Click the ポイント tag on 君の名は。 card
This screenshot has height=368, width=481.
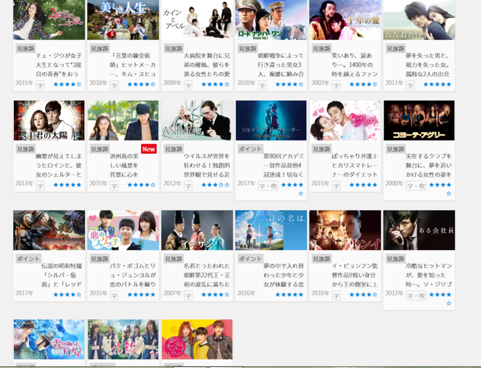pos(250,259)
